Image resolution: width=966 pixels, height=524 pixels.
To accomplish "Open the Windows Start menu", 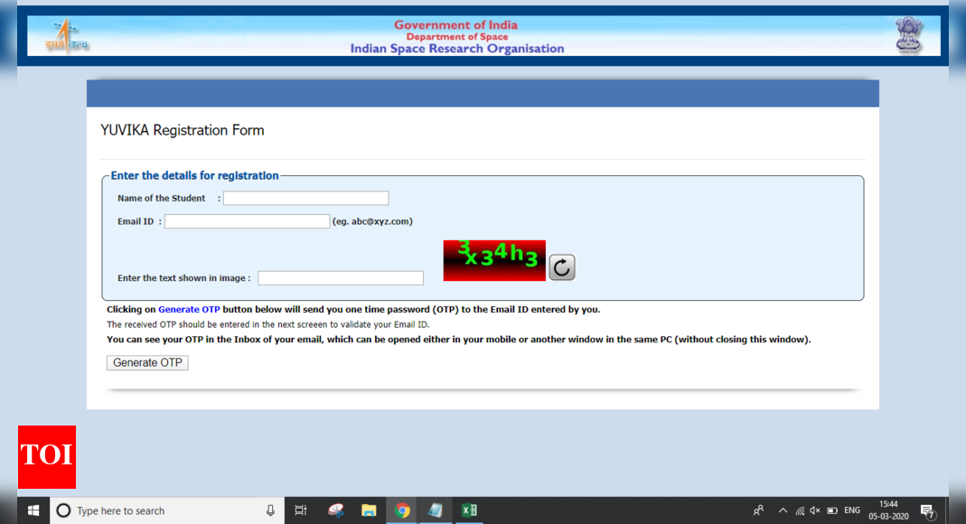I will click(x=33, y=510).
